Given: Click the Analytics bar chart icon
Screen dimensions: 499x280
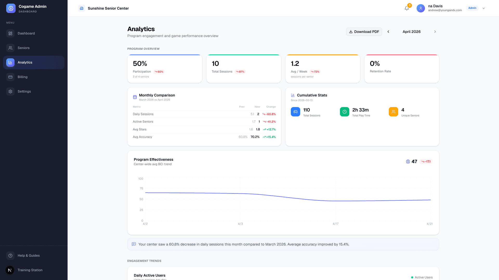Looking at the screenshot, I should [x=10, y=62].
